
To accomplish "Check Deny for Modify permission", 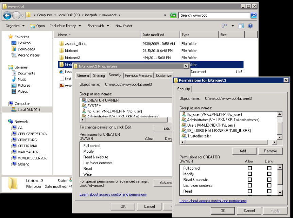I will pos(269,174).
